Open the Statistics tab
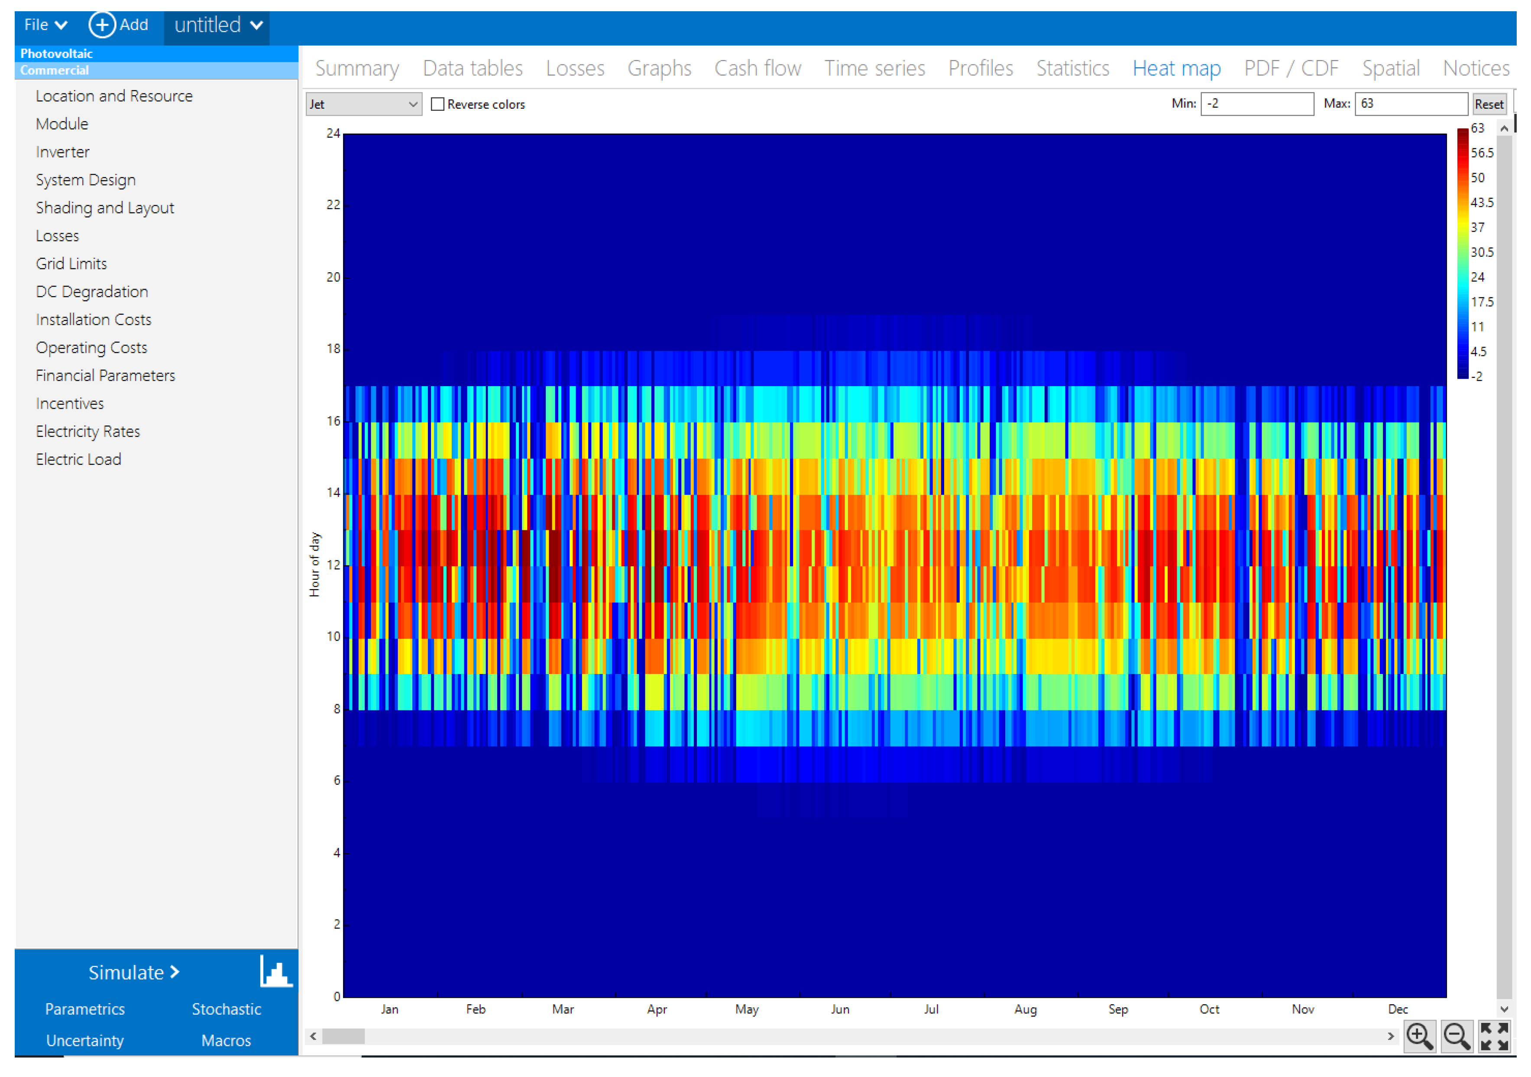The width and height of the screenshot is (1531, 1077). tap(1073, 69)
